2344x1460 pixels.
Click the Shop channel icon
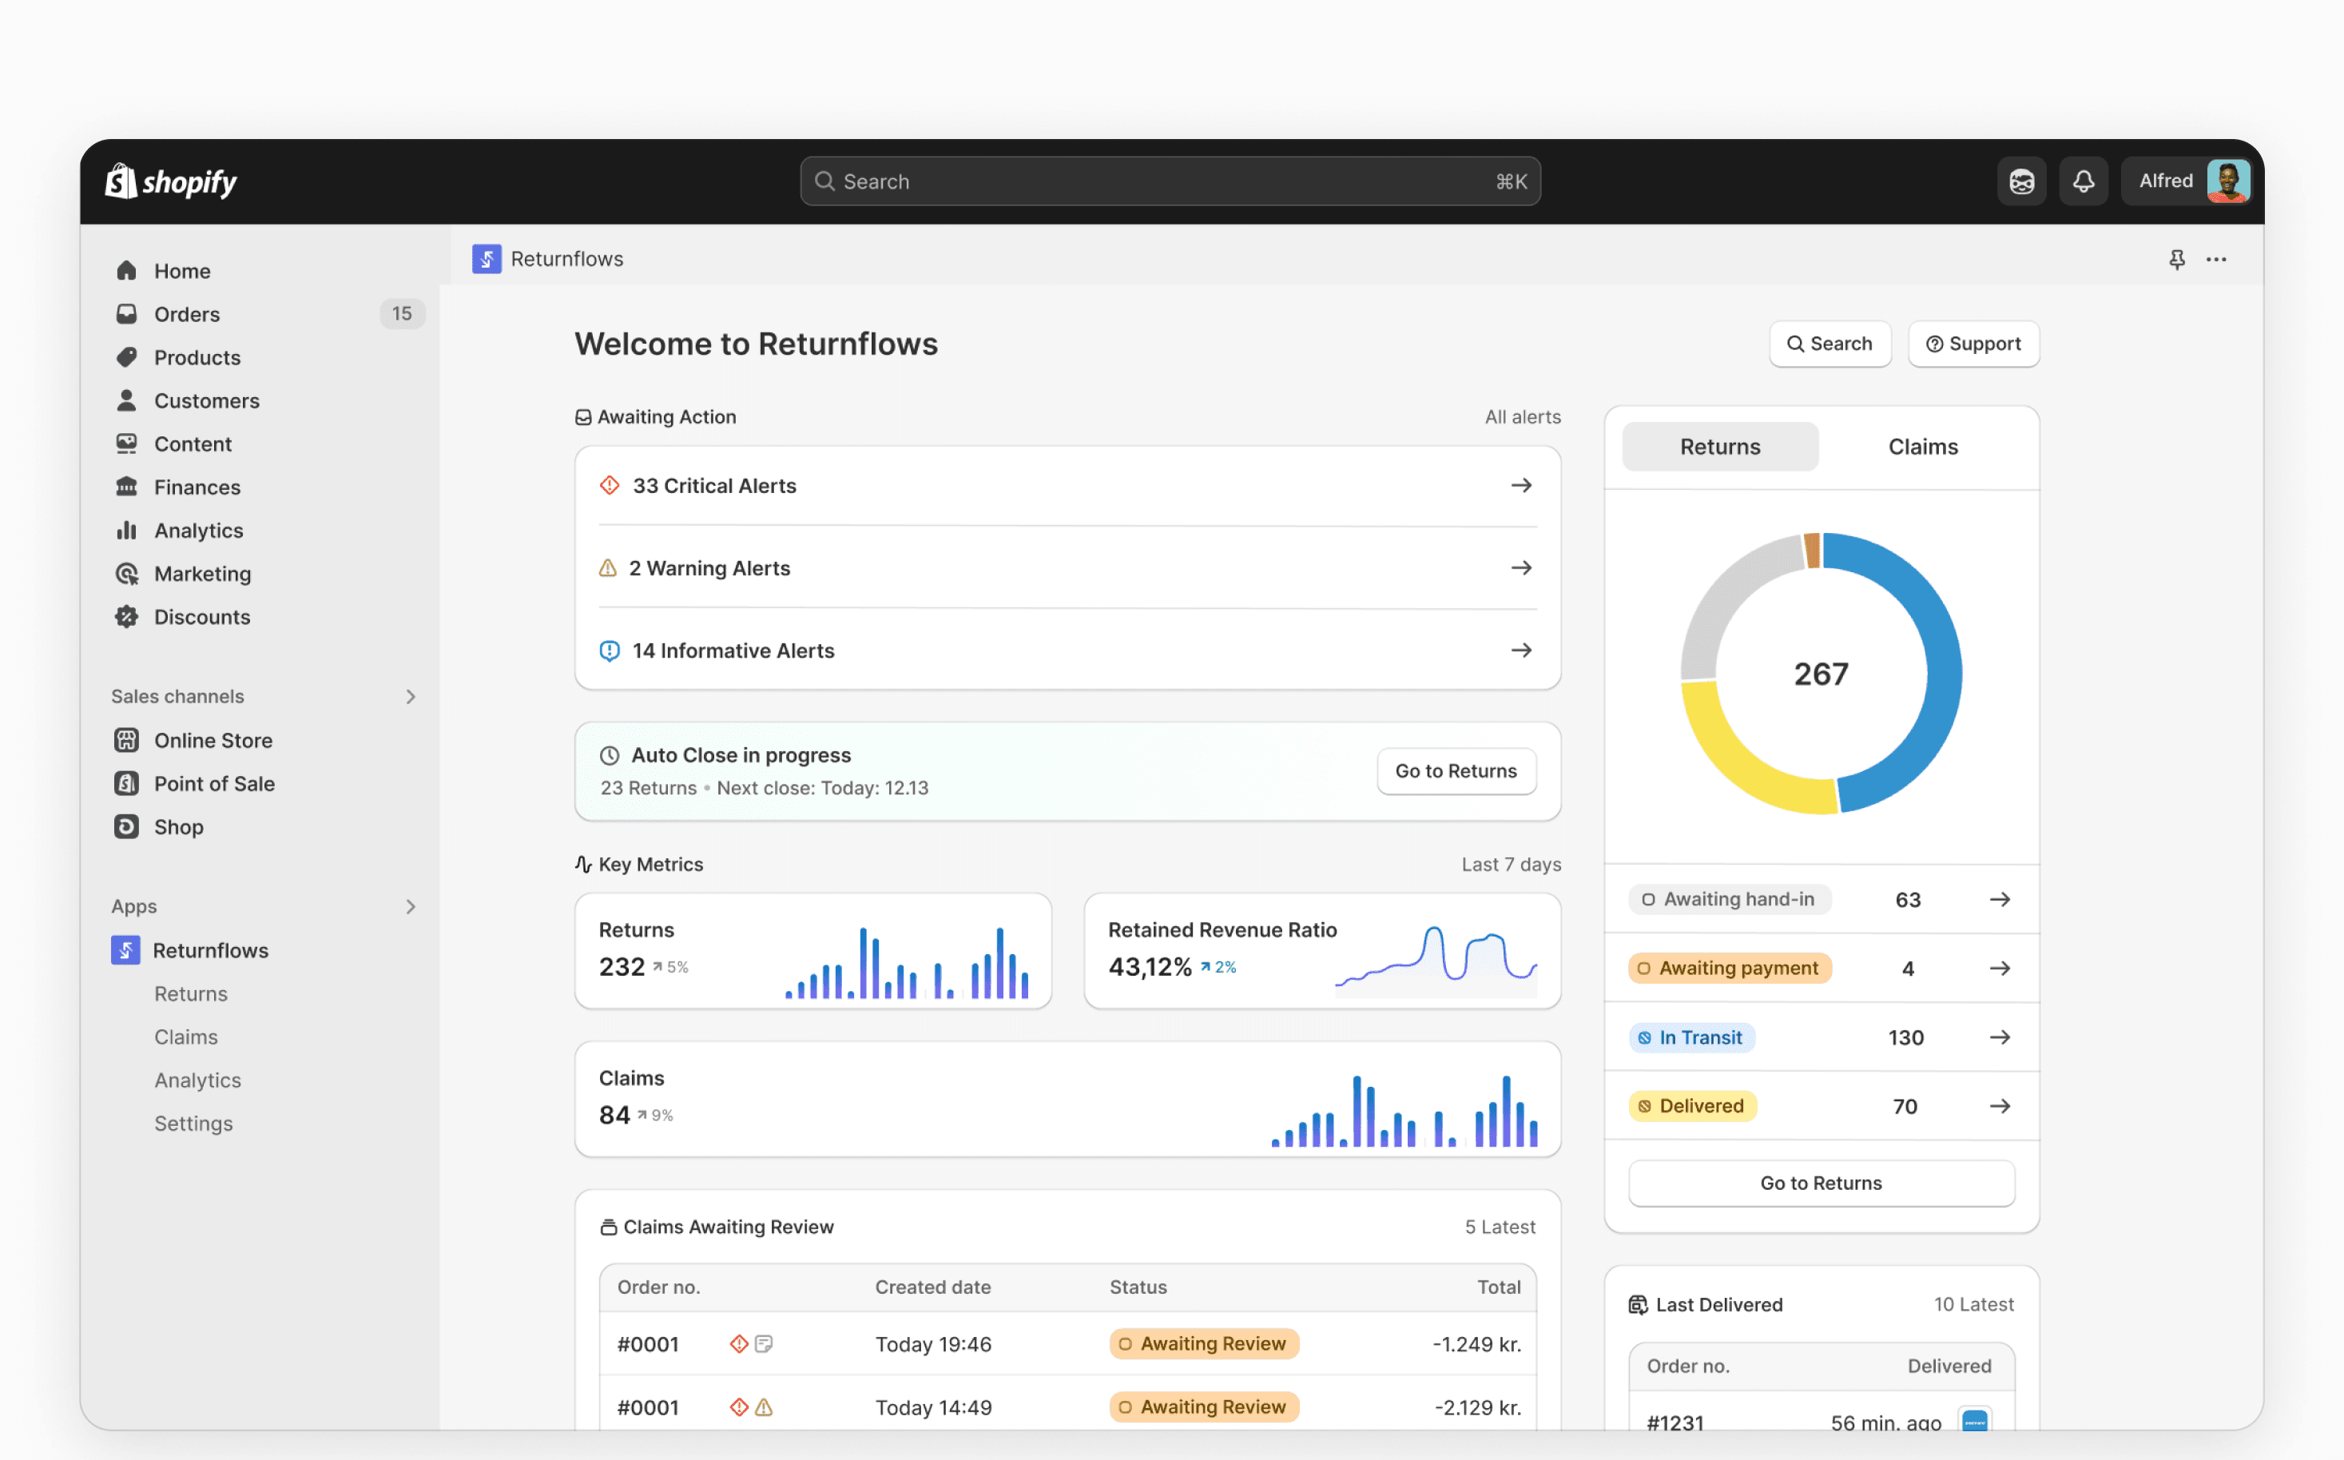[x=126, y=826]
